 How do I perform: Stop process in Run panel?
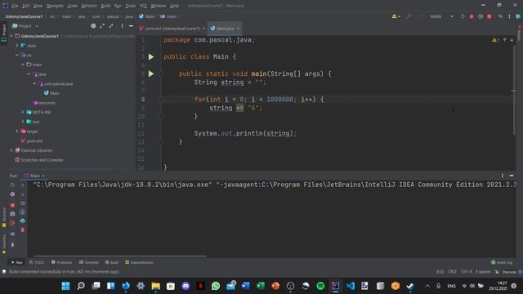pos(12,205)
